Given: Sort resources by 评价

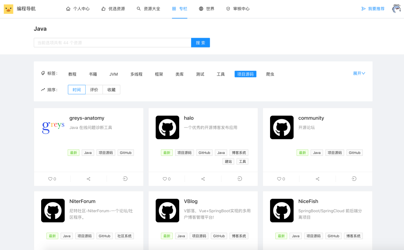Looking at the screenshot, I should click(x=94, y=90).
